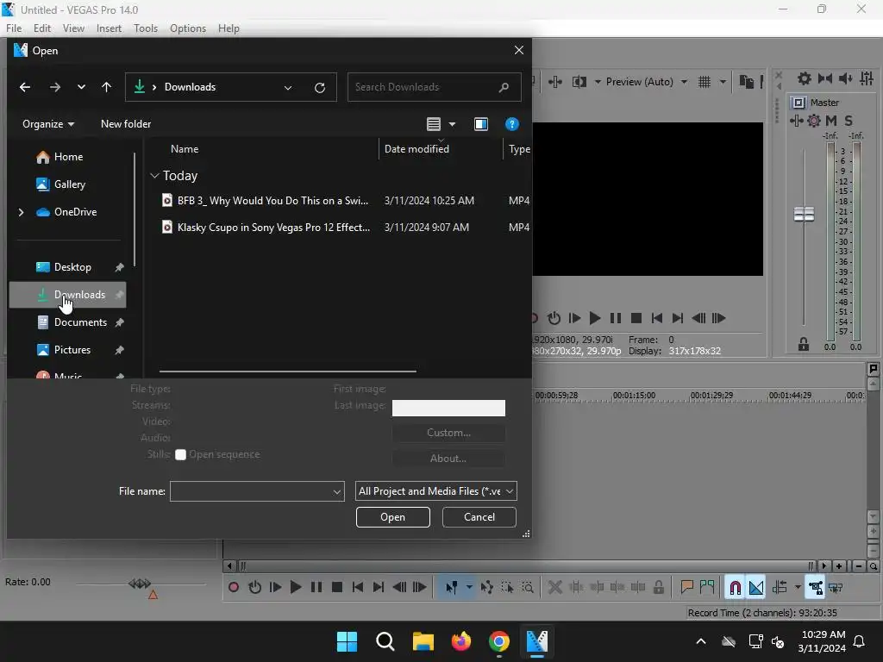This screenshot has width=883, height=662.
Task: Toggle Automatic Crossfades button
Action: (756, 588)
